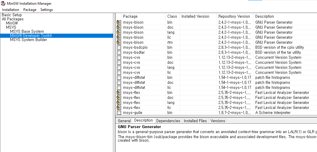This screenshot has width=317, height=152.
Task: Click 'BSD version of the cpio utility'
Action: coord(280,48)
